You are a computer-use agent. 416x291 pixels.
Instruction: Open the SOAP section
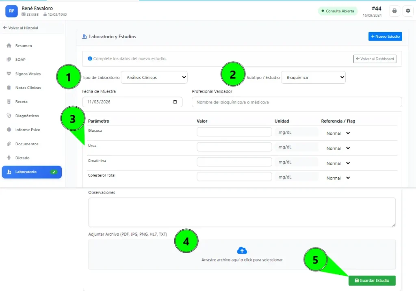click(32, 59)
